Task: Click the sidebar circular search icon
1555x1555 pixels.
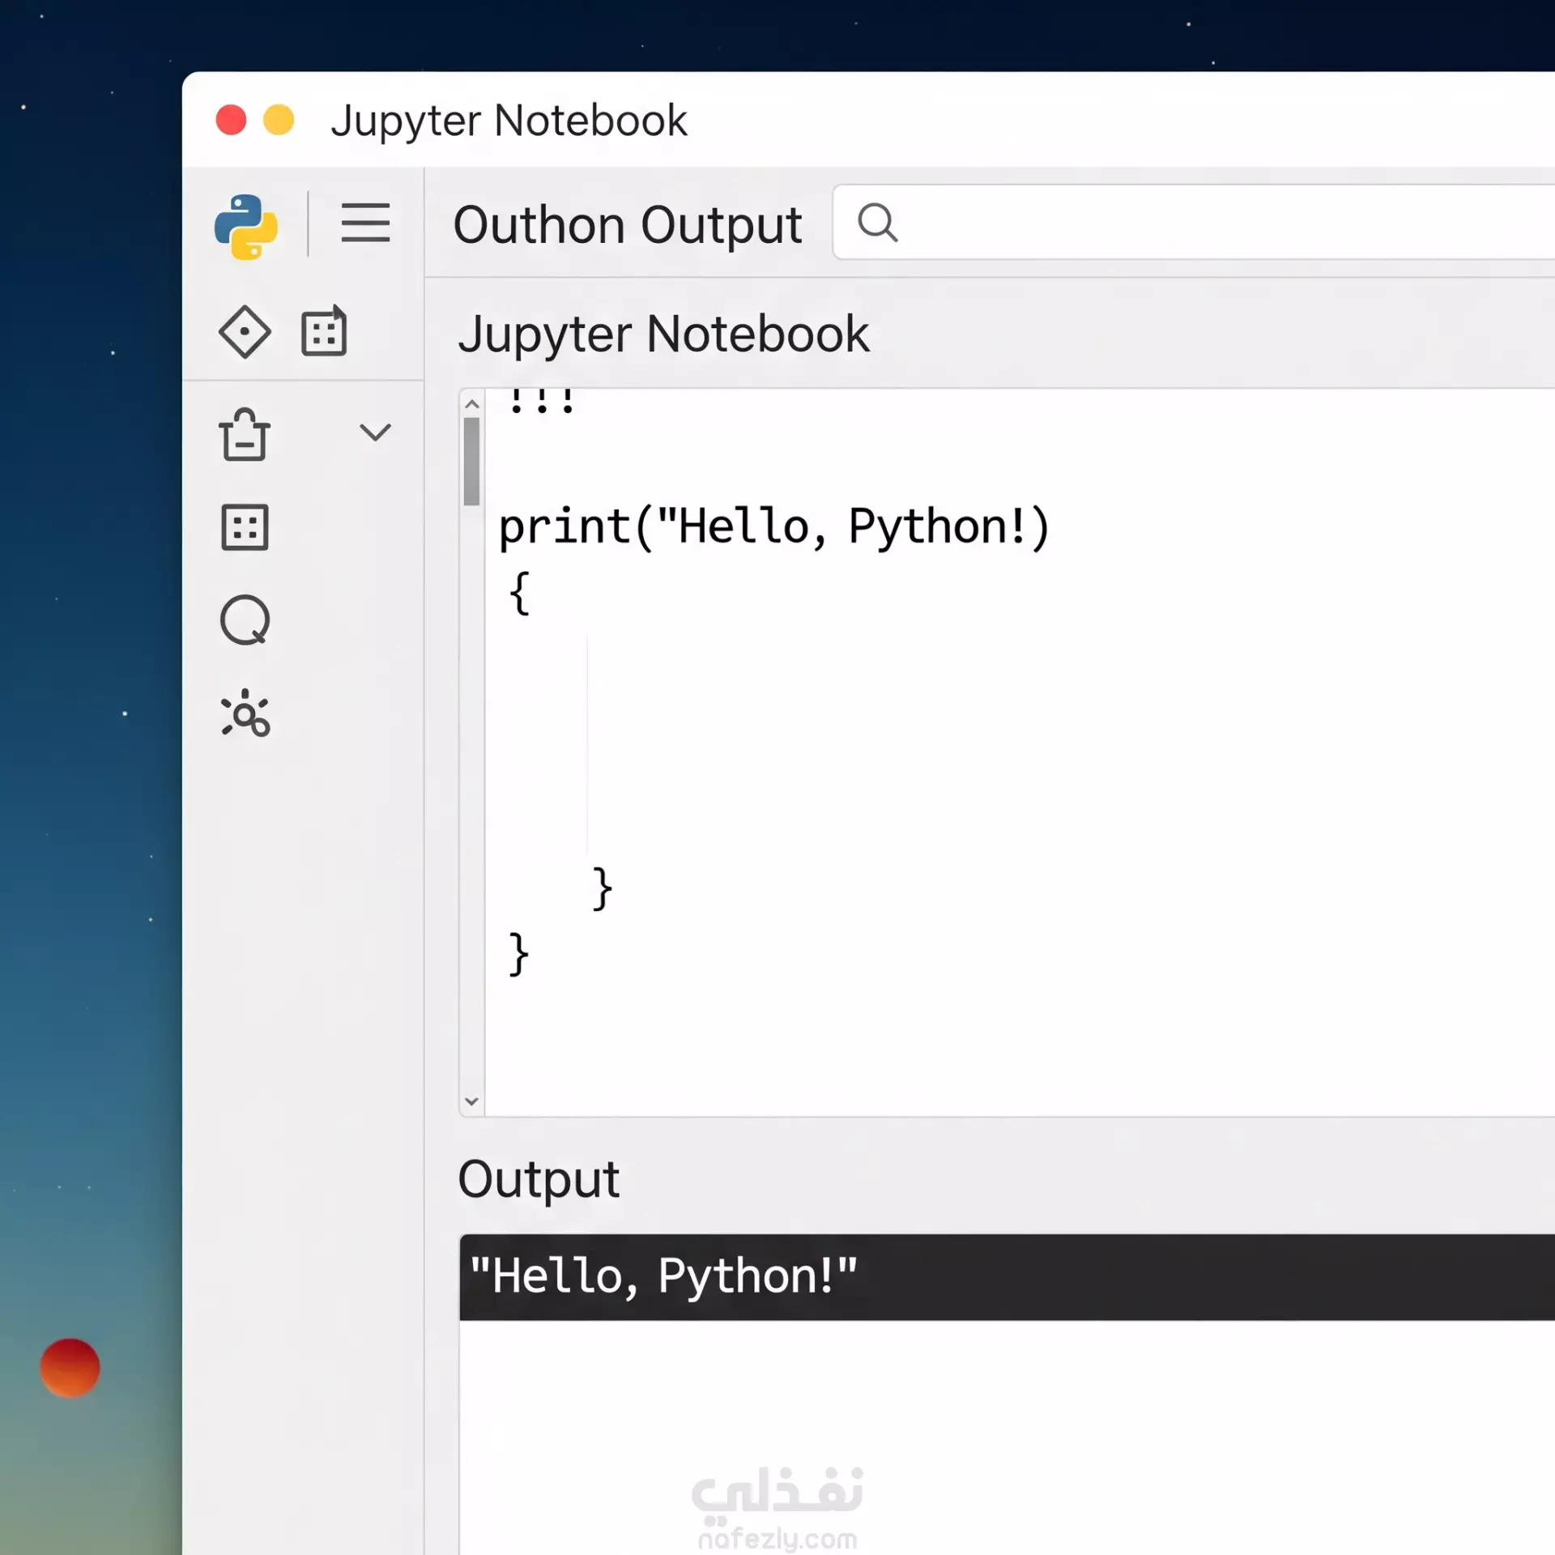Action: coord(245,620)
